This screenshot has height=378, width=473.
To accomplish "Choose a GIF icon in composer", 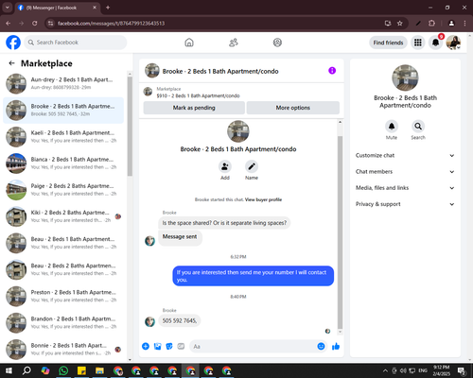I will (181, 347).
